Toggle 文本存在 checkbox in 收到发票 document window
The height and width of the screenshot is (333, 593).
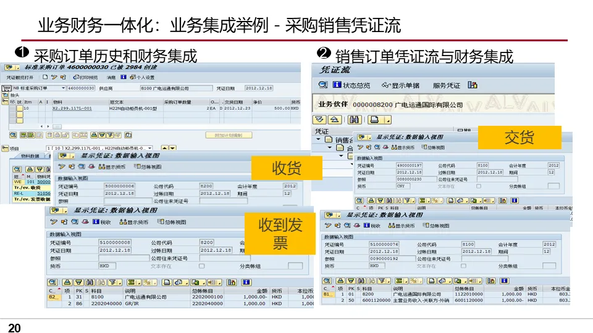point(201,266)
